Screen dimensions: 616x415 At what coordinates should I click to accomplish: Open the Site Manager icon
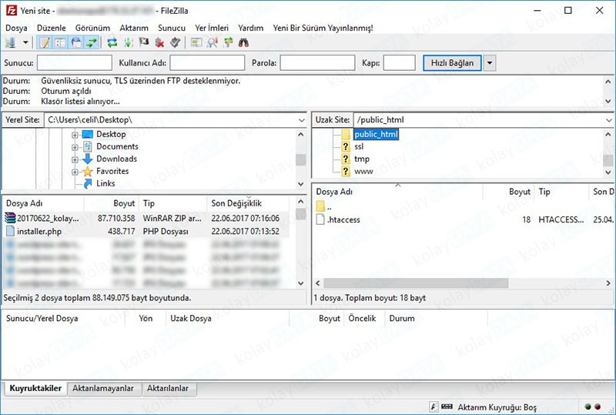coord(10,42)
